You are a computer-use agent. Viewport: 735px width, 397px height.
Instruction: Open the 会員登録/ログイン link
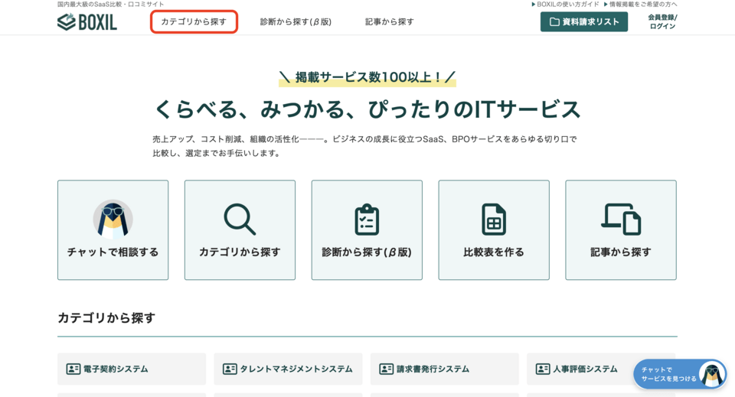[662, 22]
